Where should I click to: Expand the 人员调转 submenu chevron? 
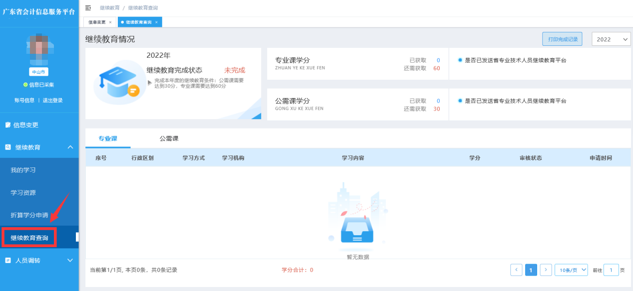point(70,260)
